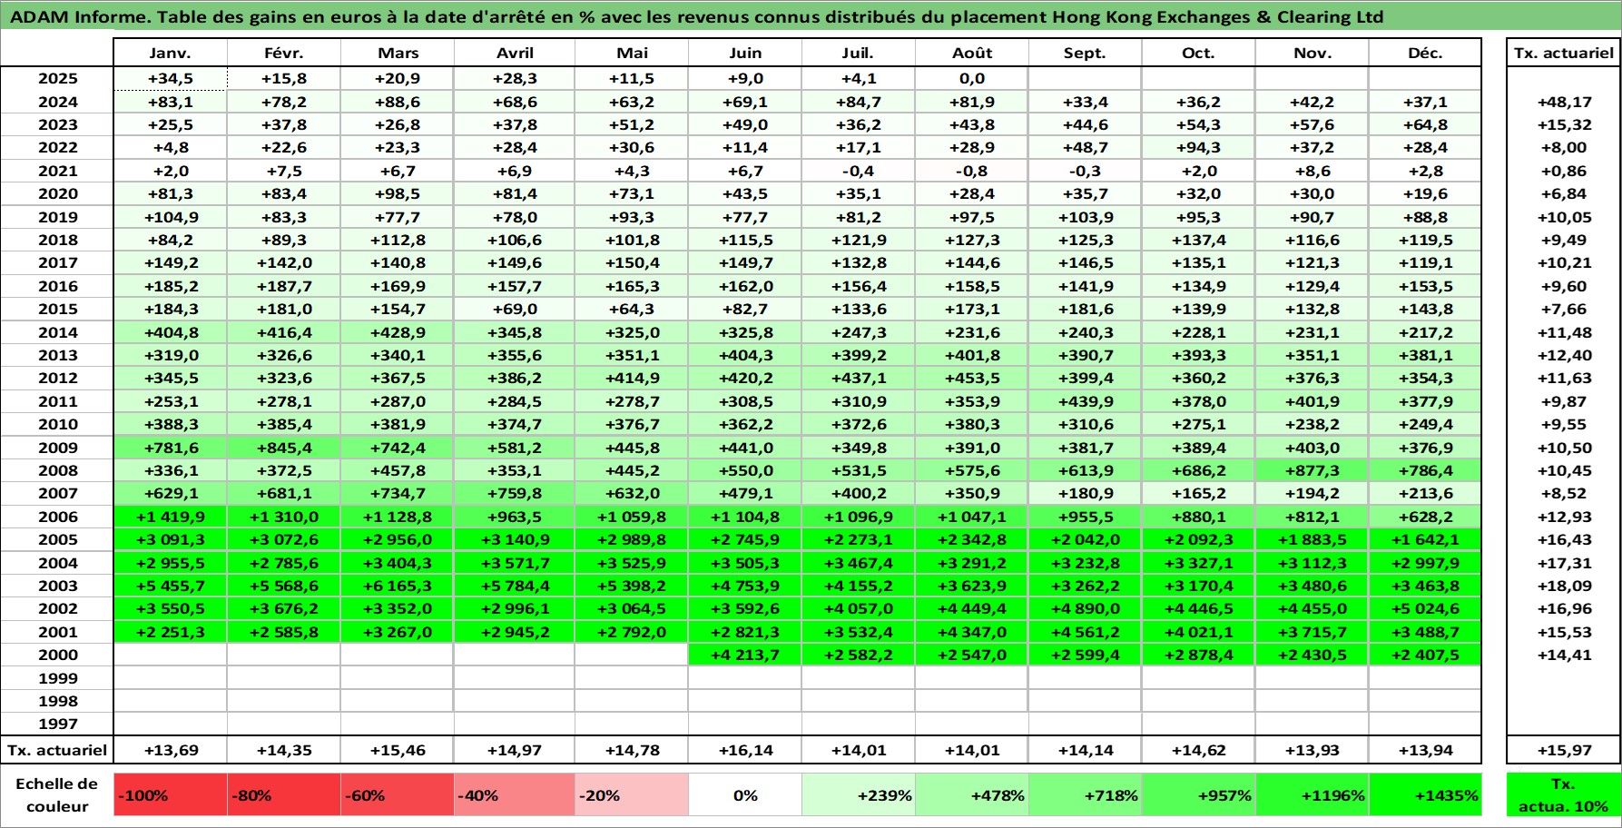
Task: Click the +34,5 cell for Janv. 2025
Action: point(171,79)
